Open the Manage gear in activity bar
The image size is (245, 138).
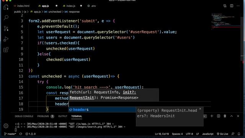pyautogui.click(x=6, y=126)
